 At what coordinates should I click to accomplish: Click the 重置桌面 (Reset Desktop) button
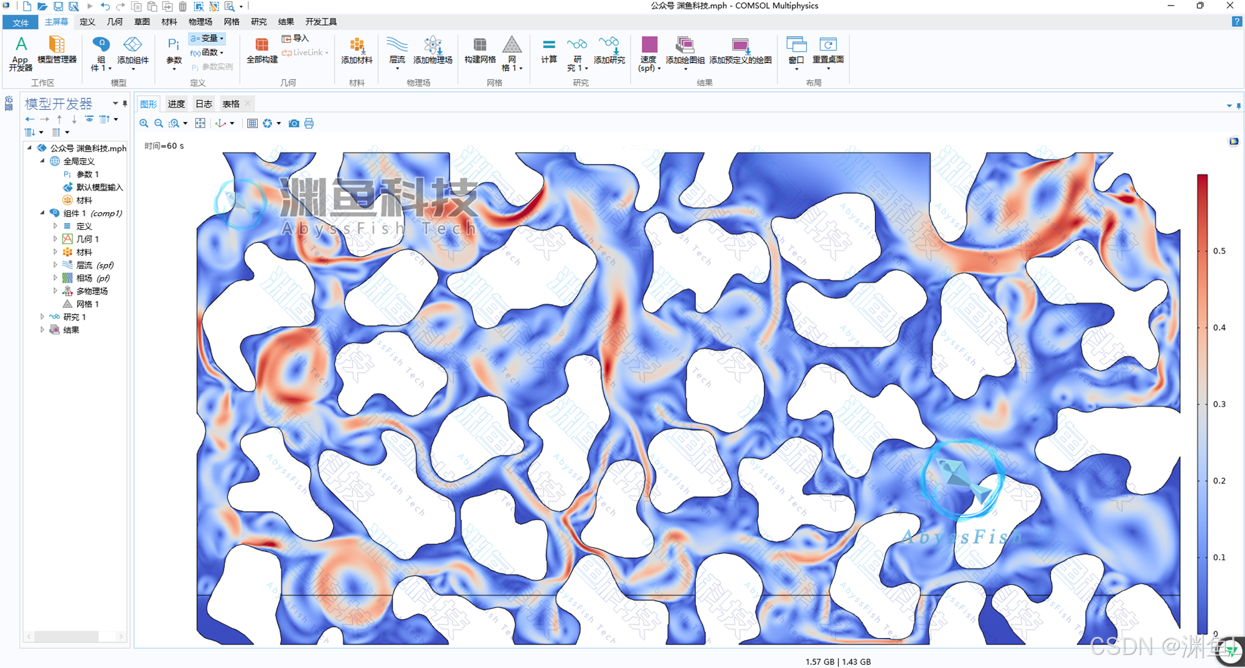click(828, 54)
